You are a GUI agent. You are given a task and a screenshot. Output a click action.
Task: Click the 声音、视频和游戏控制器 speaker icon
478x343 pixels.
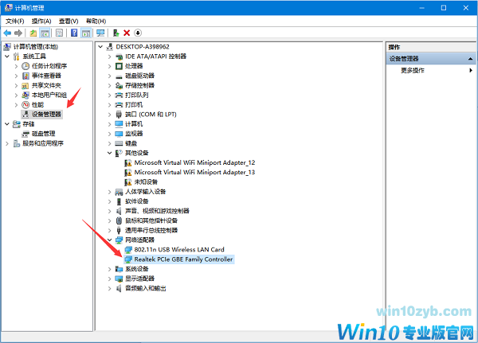point(119,211)
